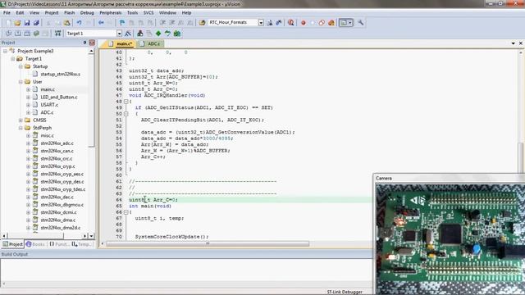Open the Flash menu
This screenshot has height=295, width=525.
point(69,13)
